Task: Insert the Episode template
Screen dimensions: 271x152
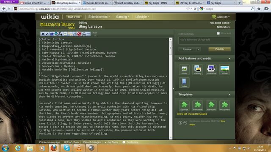Action: [x=184, y=106]
